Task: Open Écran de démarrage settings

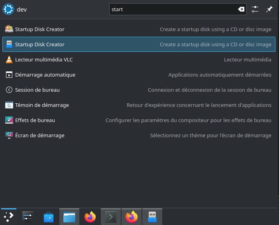Action: [139, 135]
